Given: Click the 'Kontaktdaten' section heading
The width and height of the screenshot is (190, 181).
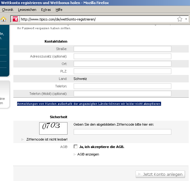Looking at the screenshot, I should [56, 41].
